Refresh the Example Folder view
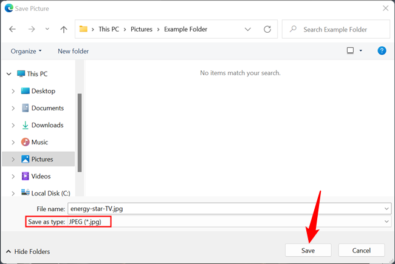This screenshot has height=264, width=395. 267,29
